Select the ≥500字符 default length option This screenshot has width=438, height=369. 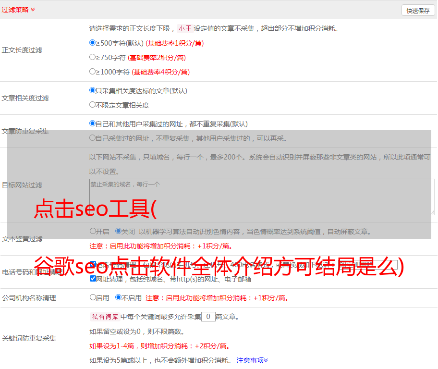click(92, 43)
